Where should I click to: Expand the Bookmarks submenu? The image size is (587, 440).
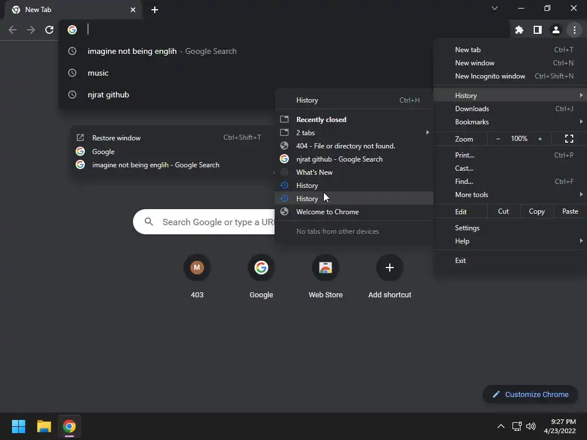tap(510, 122)
